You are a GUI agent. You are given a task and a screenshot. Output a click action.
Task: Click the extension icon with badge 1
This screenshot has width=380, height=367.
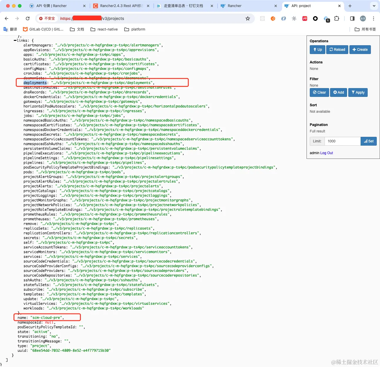point(326,19)
